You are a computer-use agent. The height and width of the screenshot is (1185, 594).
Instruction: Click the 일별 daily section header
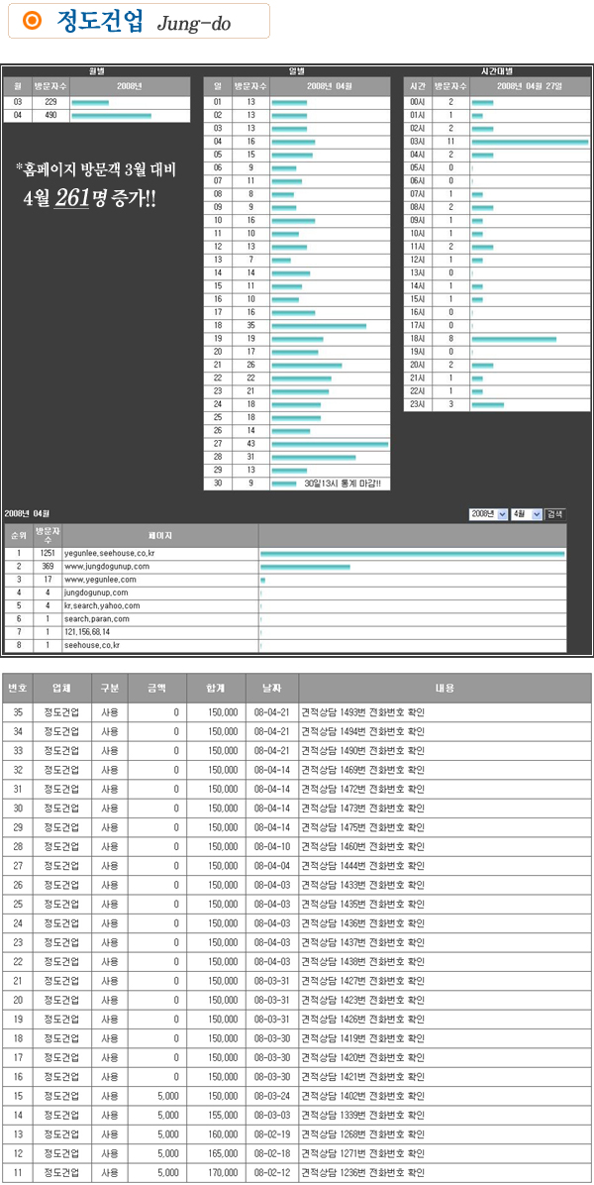coord(296,71)
